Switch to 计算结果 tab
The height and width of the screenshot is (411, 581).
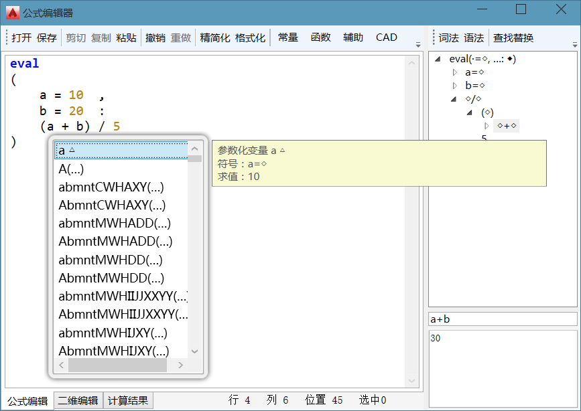pos(128,400)
